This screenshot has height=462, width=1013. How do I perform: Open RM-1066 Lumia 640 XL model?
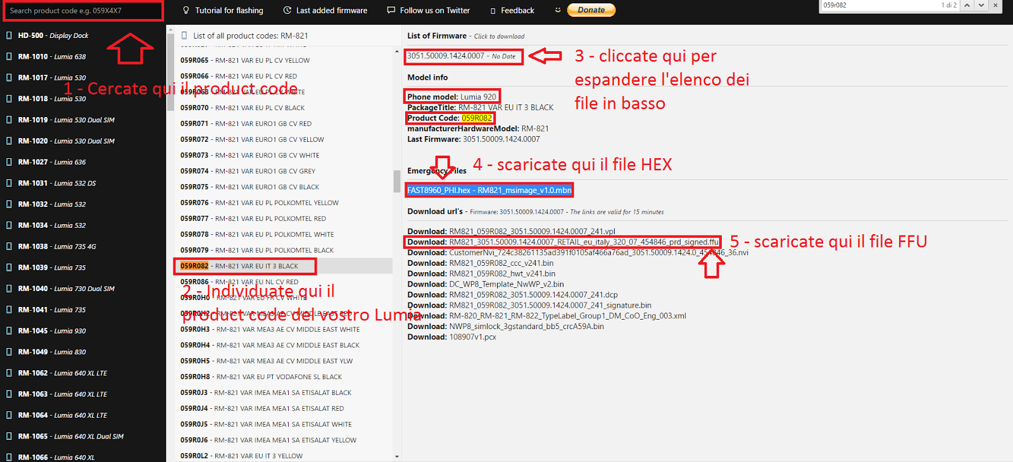coord(56,457)
